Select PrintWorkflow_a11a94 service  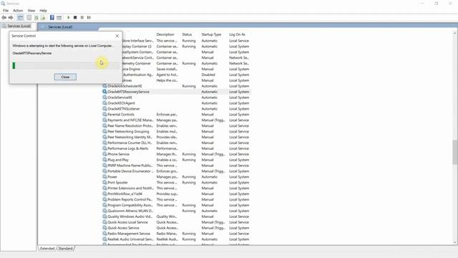pyautogui.click(x=125, y=193)
